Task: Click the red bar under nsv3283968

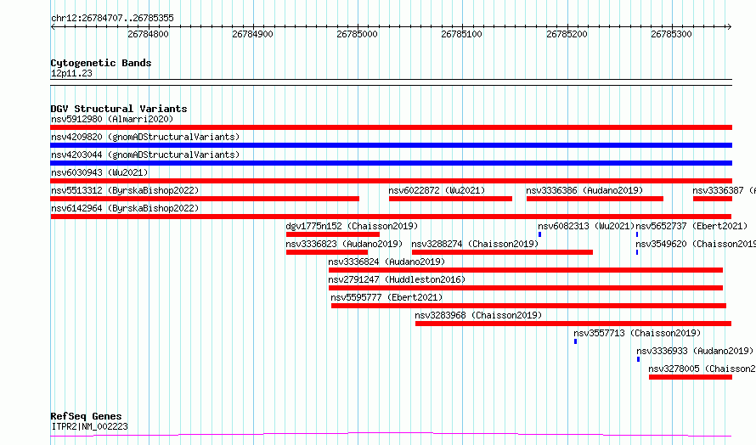Action: 573,324
